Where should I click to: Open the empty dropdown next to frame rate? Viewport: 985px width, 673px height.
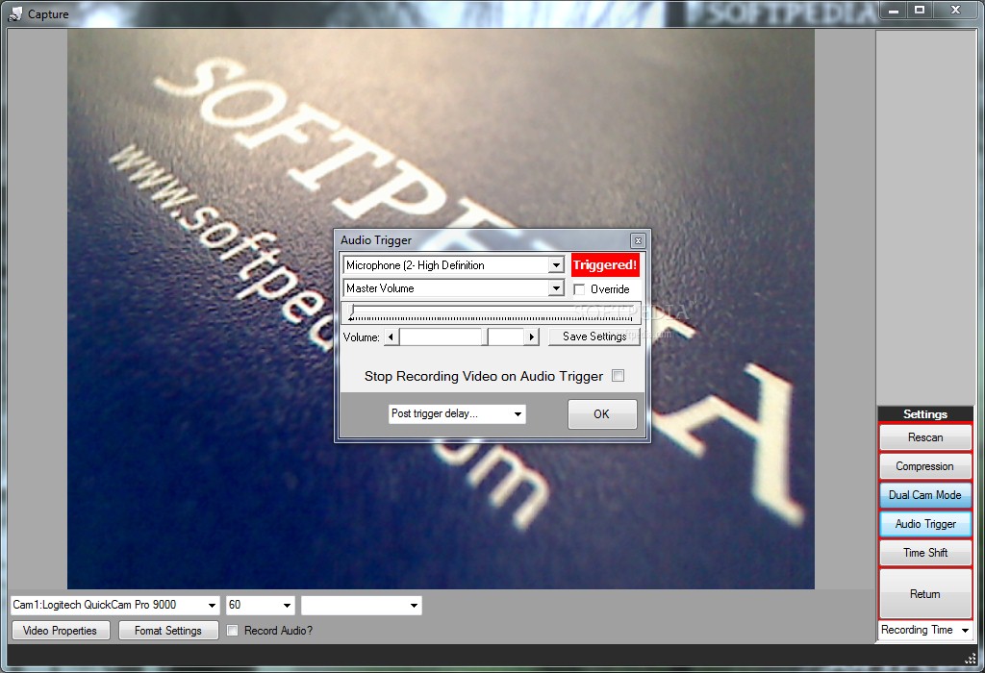pos(362,605)
